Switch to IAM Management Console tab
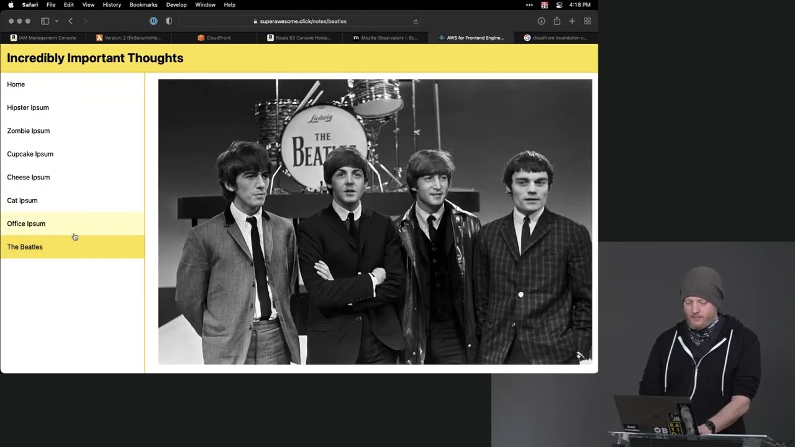The image size is (795, 447). [x=43, y=38]
